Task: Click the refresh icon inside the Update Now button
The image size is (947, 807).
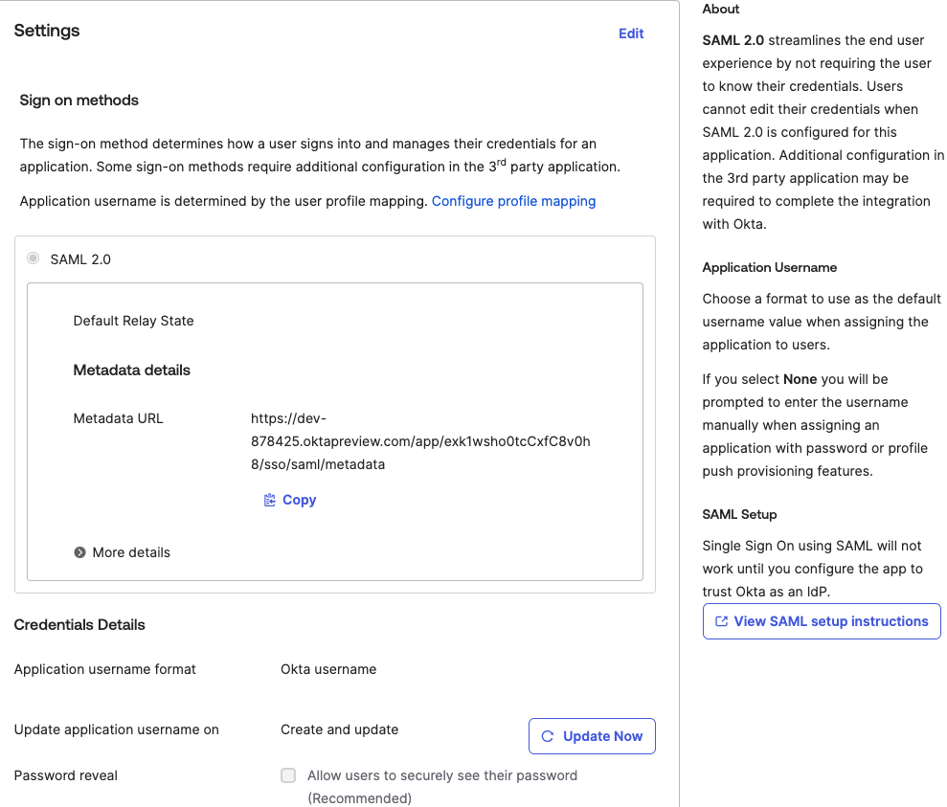Action: pyautogui.click(x=548, y=736)
